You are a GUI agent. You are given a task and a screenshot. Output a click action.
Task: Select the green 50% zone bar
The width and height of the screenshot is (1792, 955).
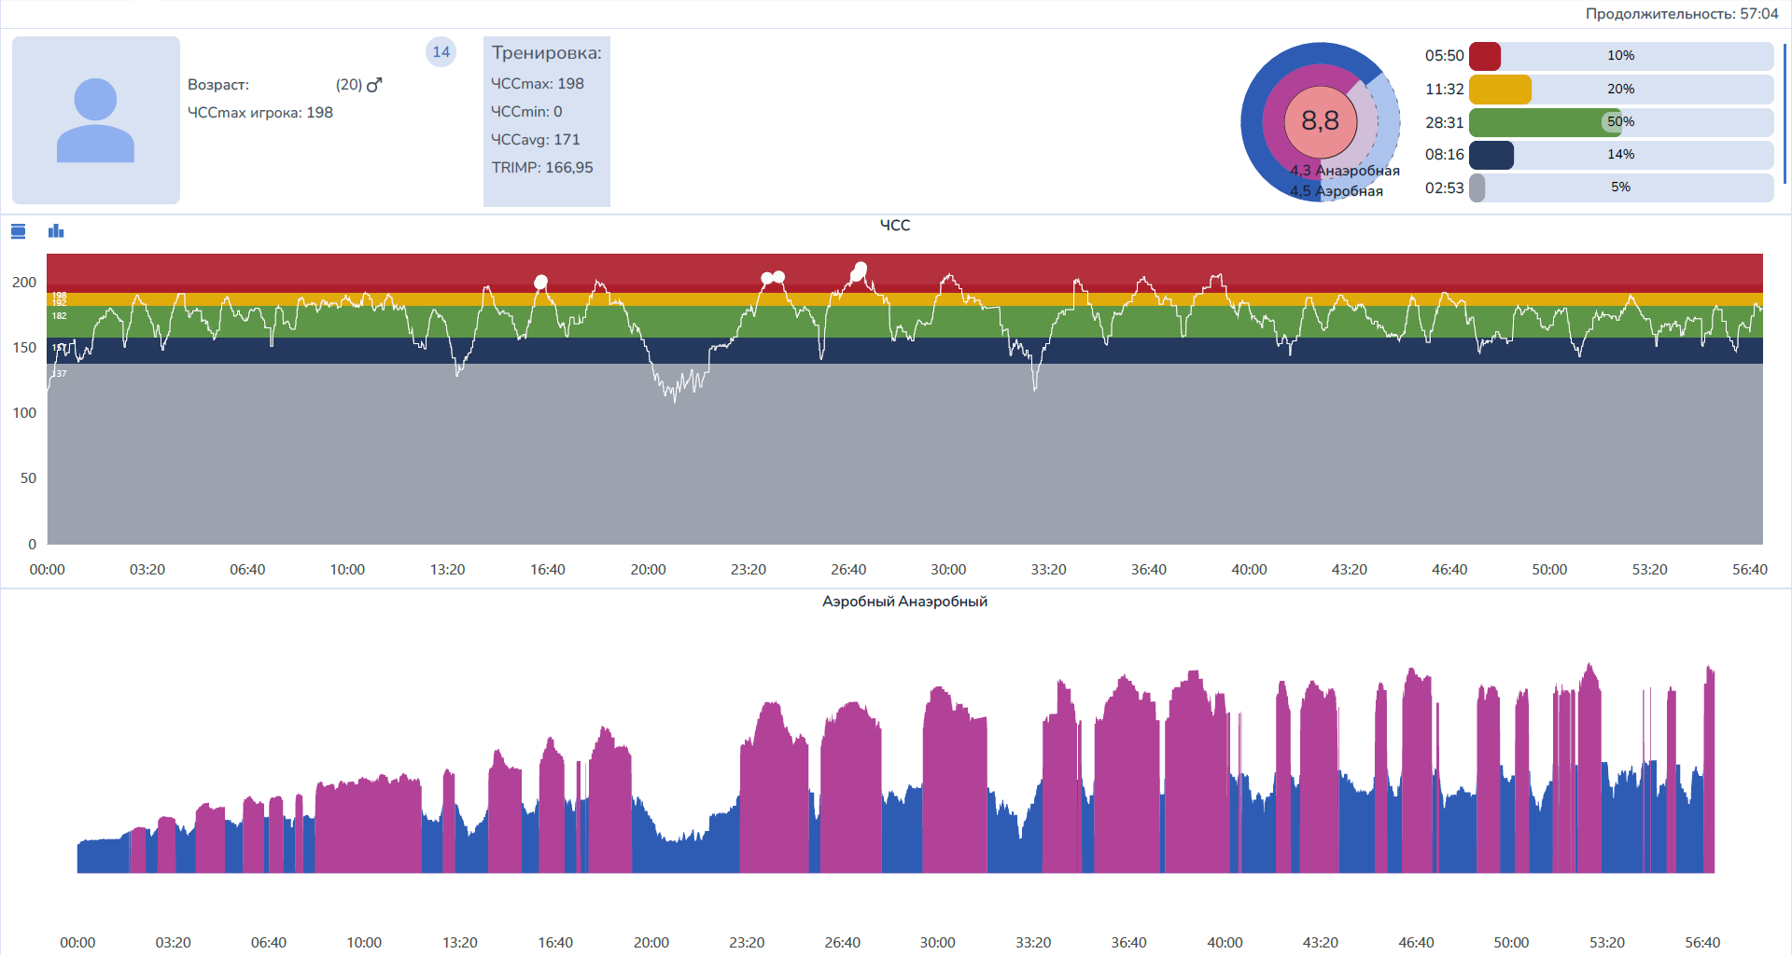(x=1545, y=122)
